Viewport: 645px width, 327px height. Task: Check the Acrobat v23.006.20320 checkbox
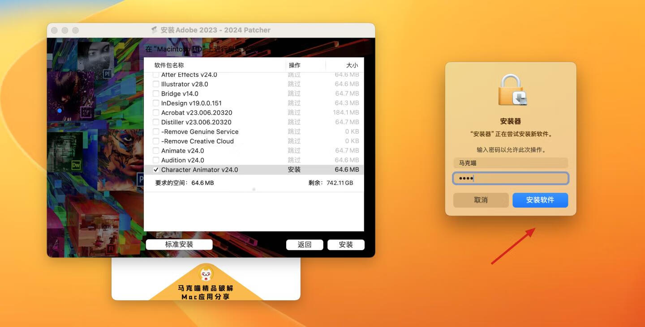pos(156,113)
